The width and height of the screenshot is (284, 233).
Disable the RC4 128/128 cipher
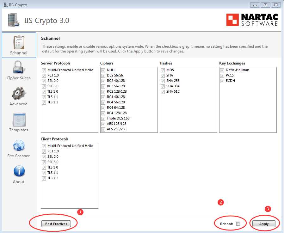[x=103, y=113]
